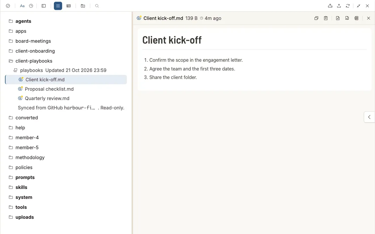Viewport: 375px width, 234px height.
Task: Export the file as Word document
Action: point(357,18)
